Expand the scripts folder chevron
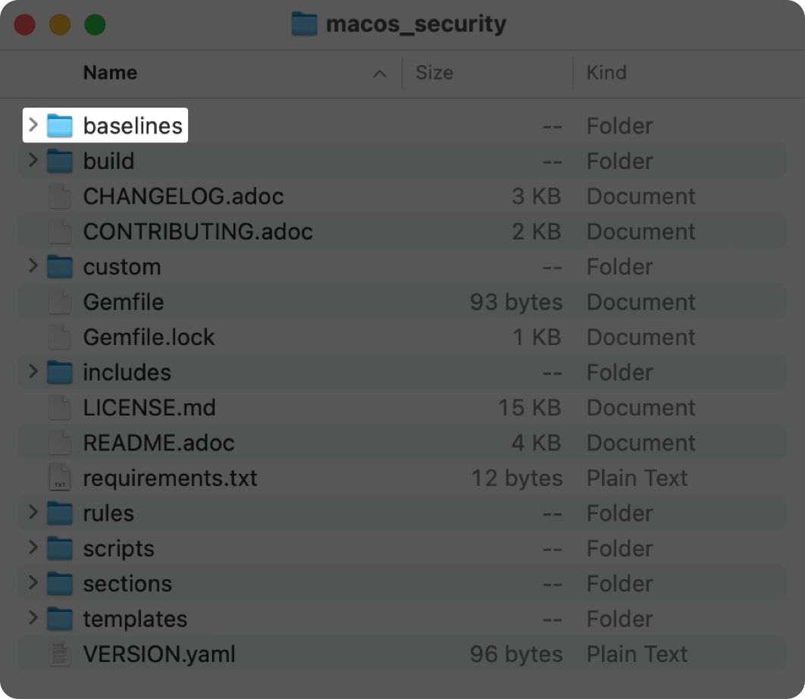Viewport: 805px width, 699px height. (33, 547)
